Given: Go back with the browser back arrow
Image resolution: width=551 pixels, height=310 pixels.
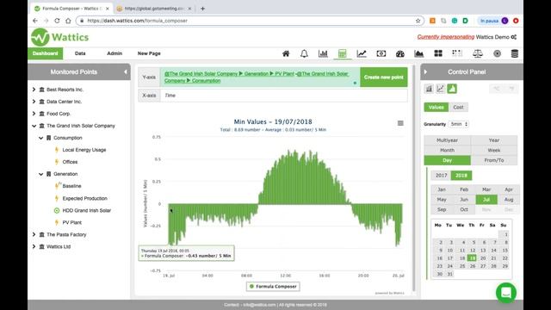Looking at the screenshot, I should point(35,21).
